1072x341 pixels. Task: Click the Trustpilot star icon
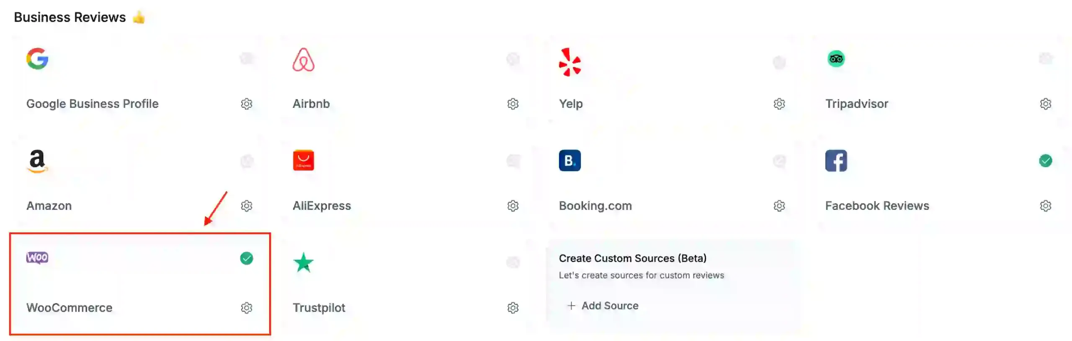click(303, 263)
